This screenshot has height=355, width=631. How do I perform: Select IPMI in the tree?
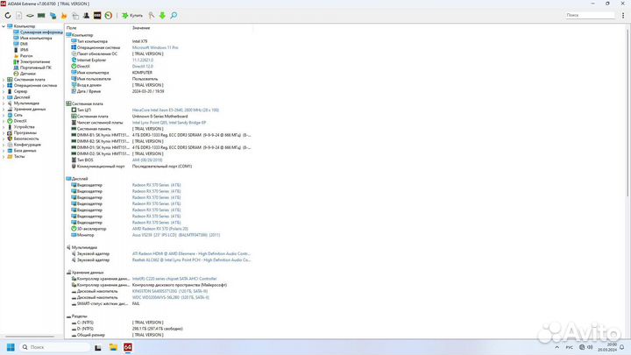(x=20, y=50)
